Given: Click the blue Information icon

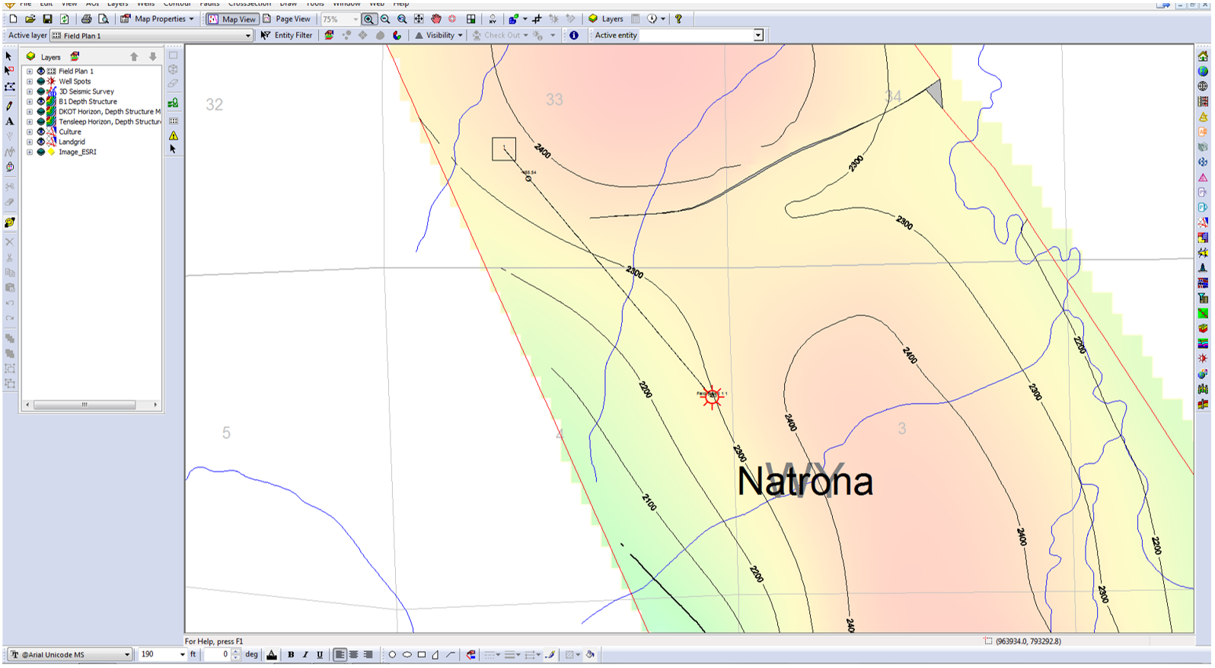Looking at the screenshot, I should pyautogui.click(x=573, y=35).
